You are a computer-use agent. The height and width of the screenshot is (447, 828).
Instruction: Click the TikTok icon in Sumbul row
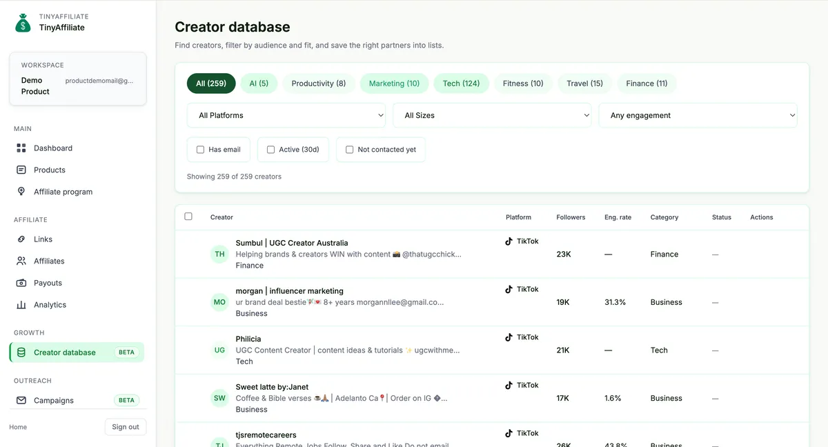coord(509,241)
